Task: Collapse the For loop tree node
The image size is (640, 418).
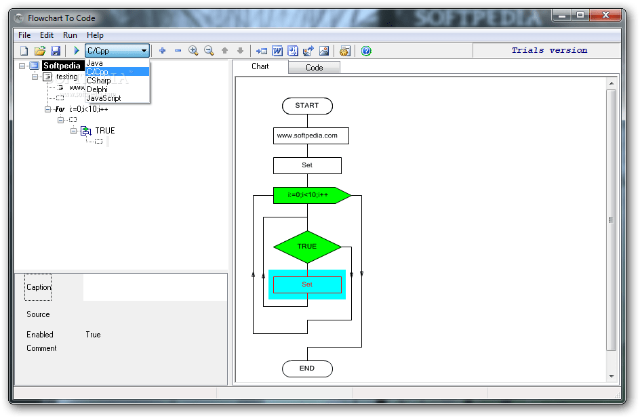Action: [47, 109]
